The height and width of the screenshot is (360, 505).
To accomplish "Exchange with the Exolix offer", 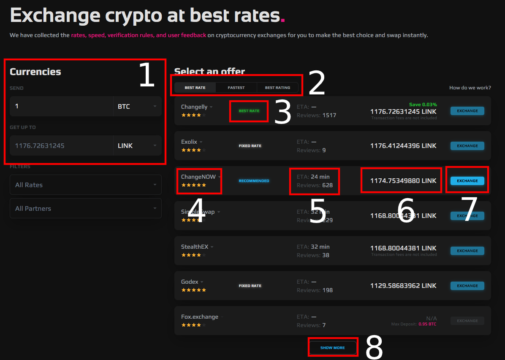I will click(467, 146).
